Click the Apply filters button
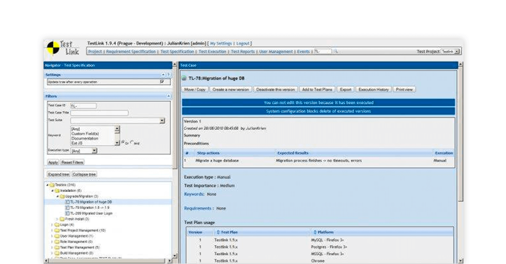This screenshot has height=264, width=506. (53, 162)
